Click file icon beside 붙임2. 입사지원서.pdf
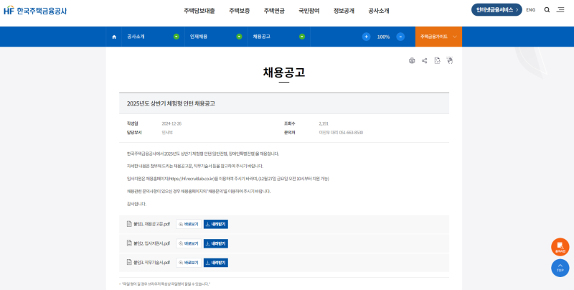The height and width of the screenshot is (290, 574). coord(129,243)
